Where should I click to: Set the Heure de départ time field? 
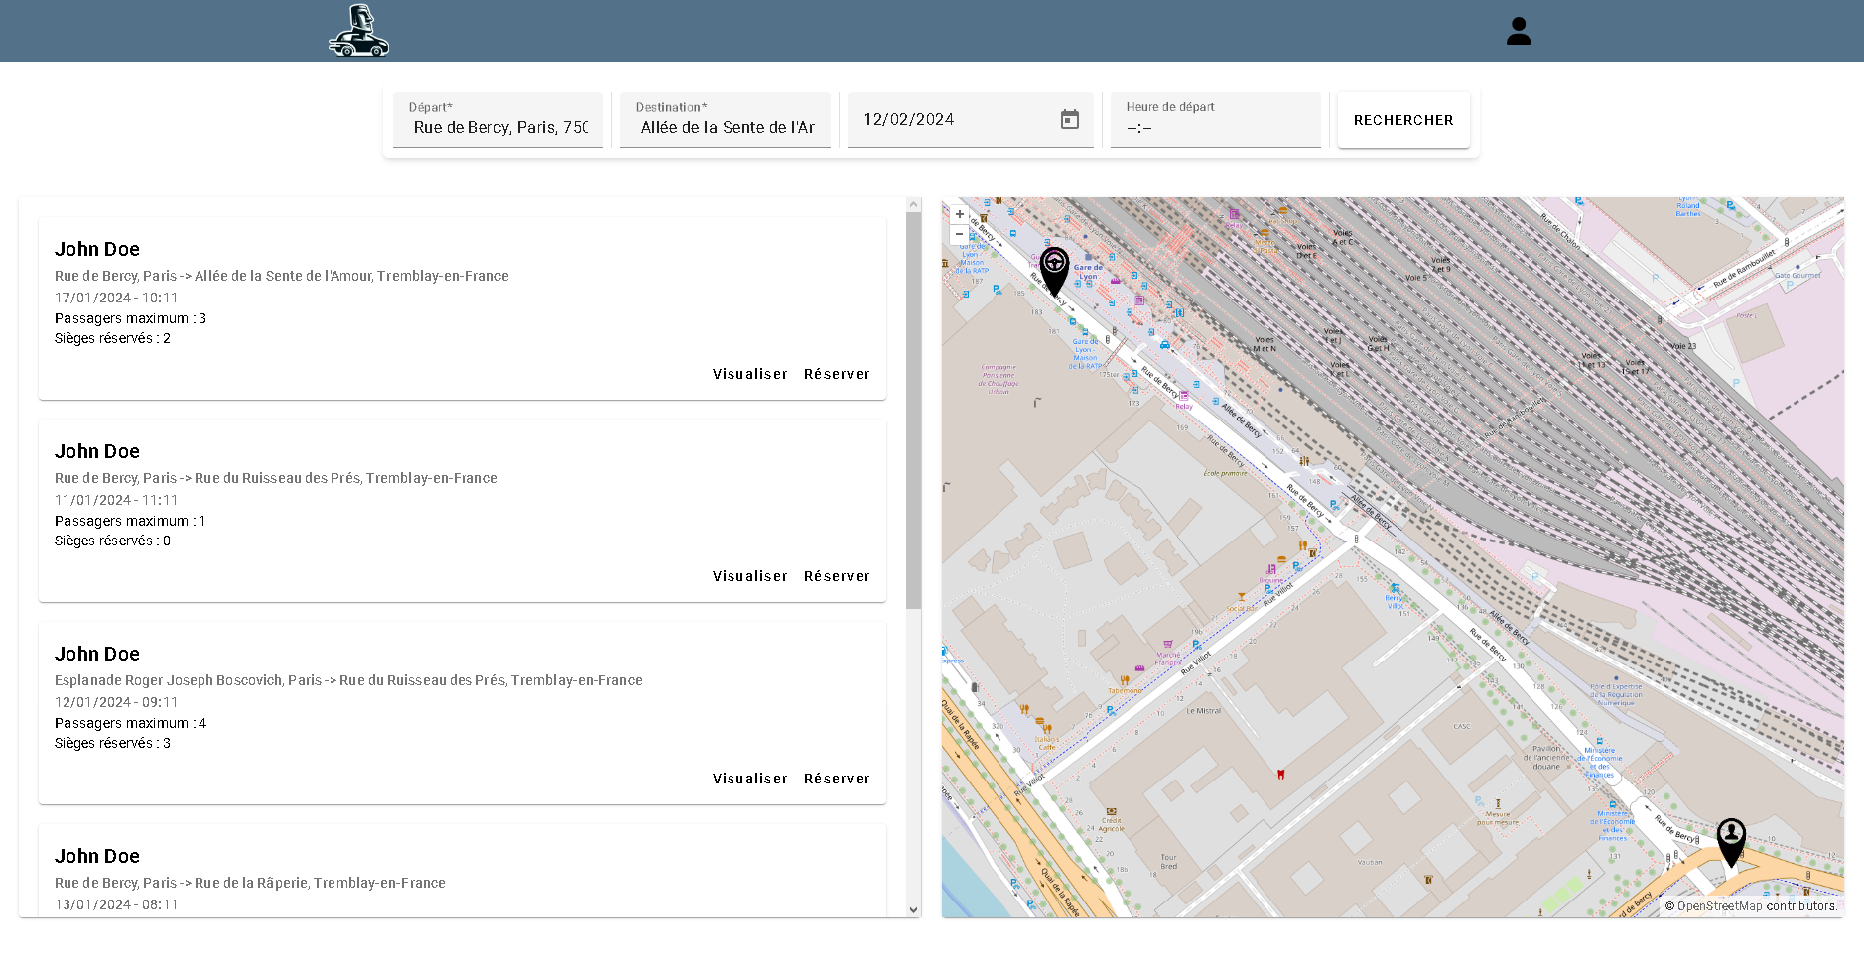[x=1214, y=127]
